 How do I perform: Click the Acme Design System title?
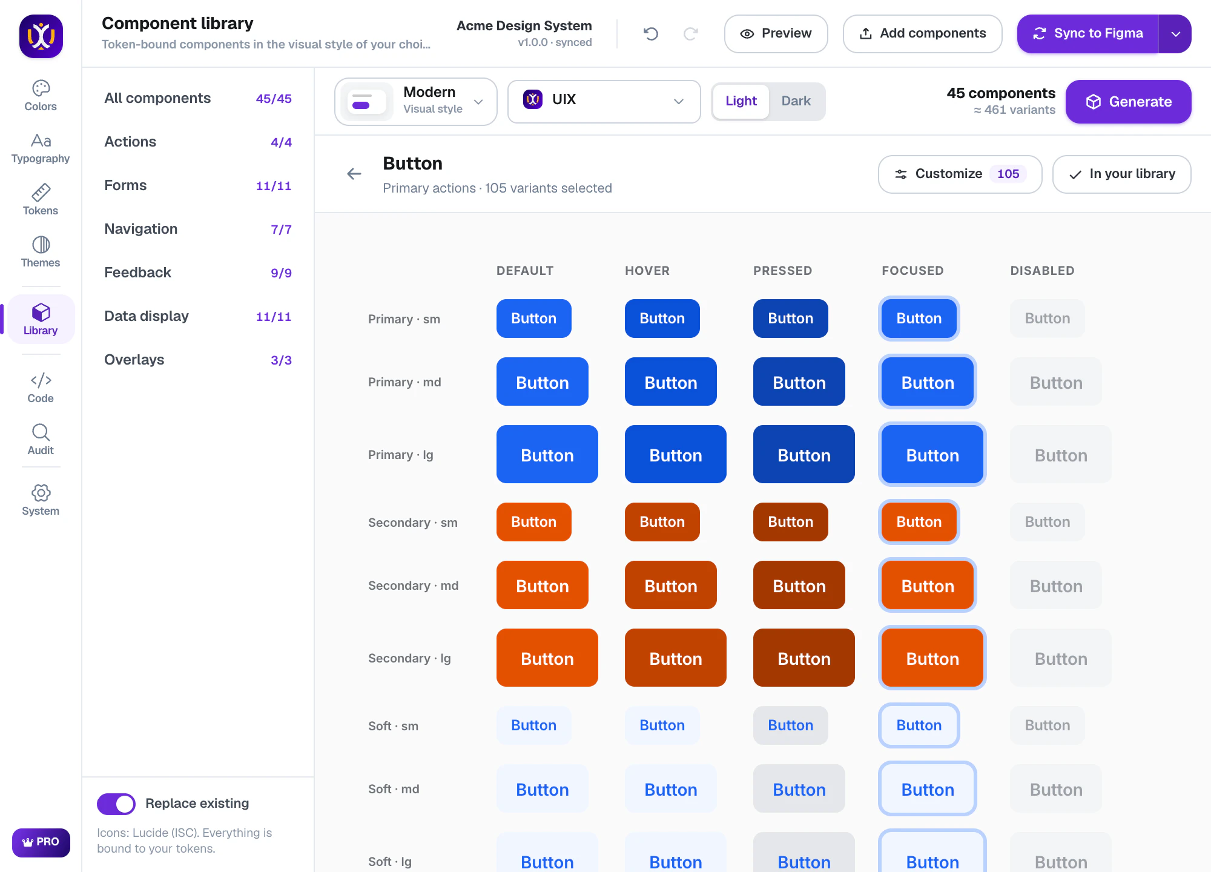click(x=524, y=25)
